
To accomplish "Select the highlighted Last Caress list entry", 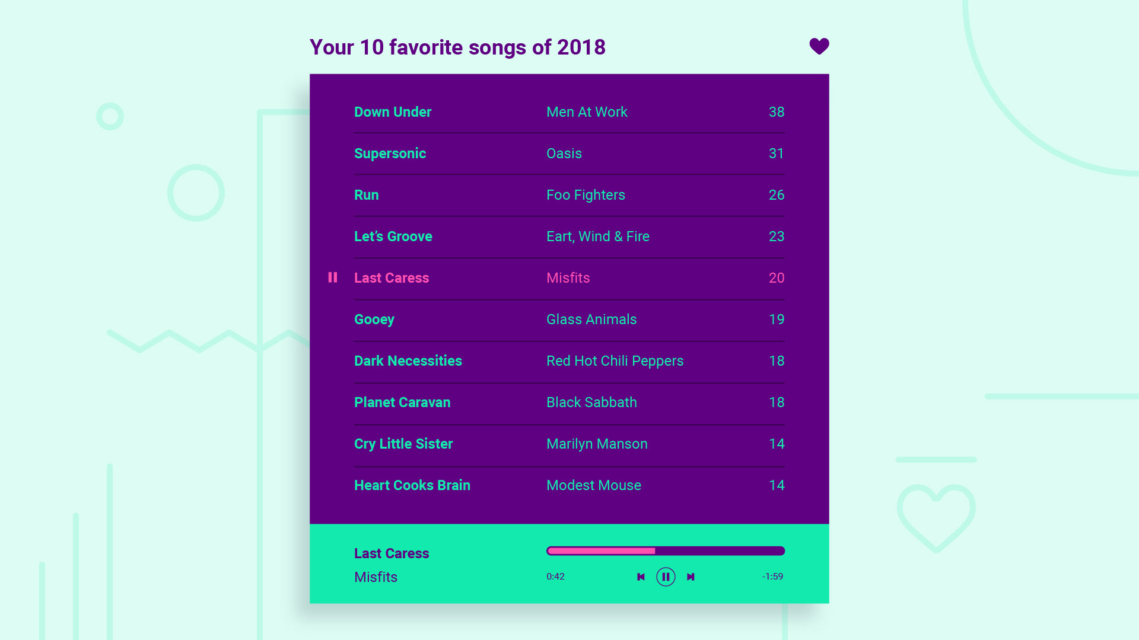I will [x=391, y=278].
